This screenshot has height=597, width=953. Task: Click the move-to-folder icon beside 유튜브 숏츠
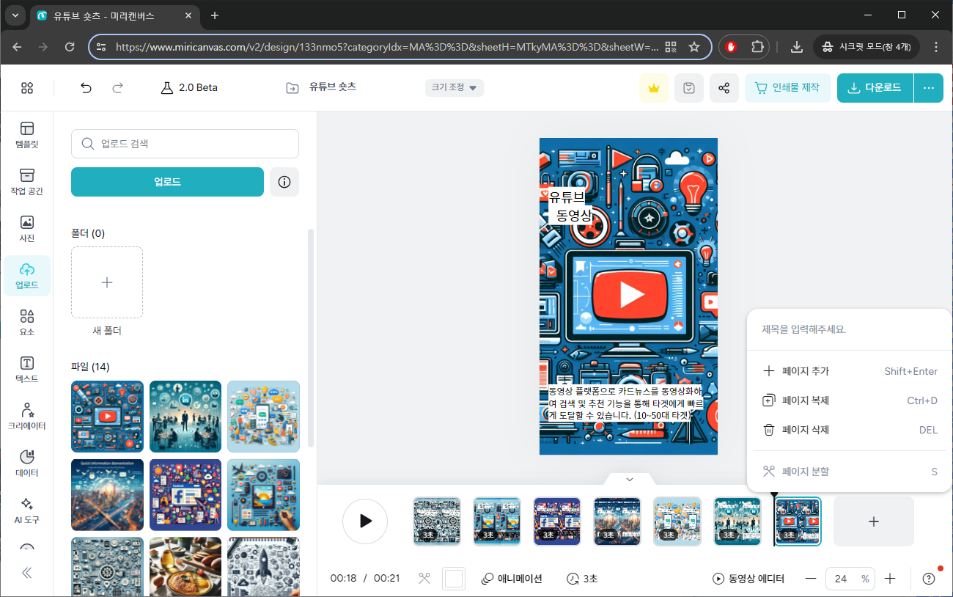tap(292, 88)
